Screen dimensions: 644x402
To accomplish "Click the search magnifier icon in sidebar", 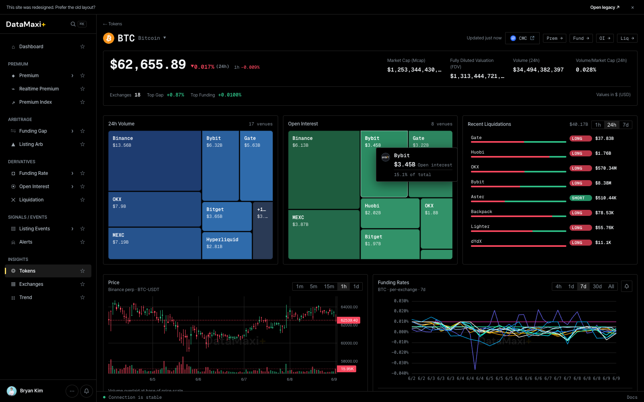I will [73, 24].
